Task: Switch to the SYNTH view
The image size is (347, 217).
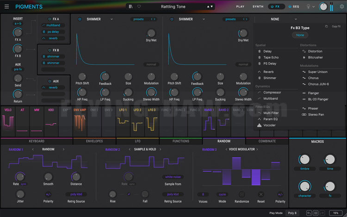Action: 258,6
